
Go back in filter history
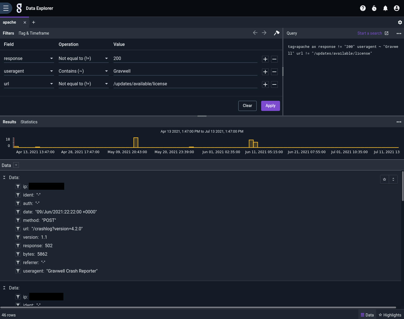255,33
